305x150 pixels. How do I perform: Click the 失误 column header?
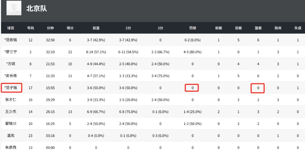pyautogui.click(x=298, y=28)
